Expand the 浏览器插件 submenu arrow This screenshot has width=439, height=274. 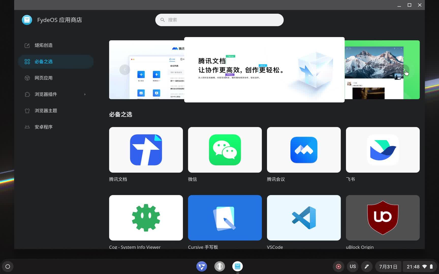85,94
